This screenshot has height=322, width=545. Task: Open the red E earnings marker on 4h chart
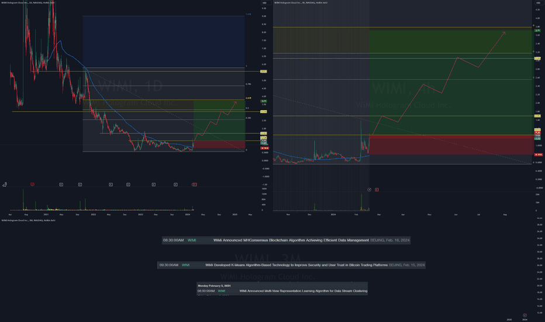[x=377, y=190]
